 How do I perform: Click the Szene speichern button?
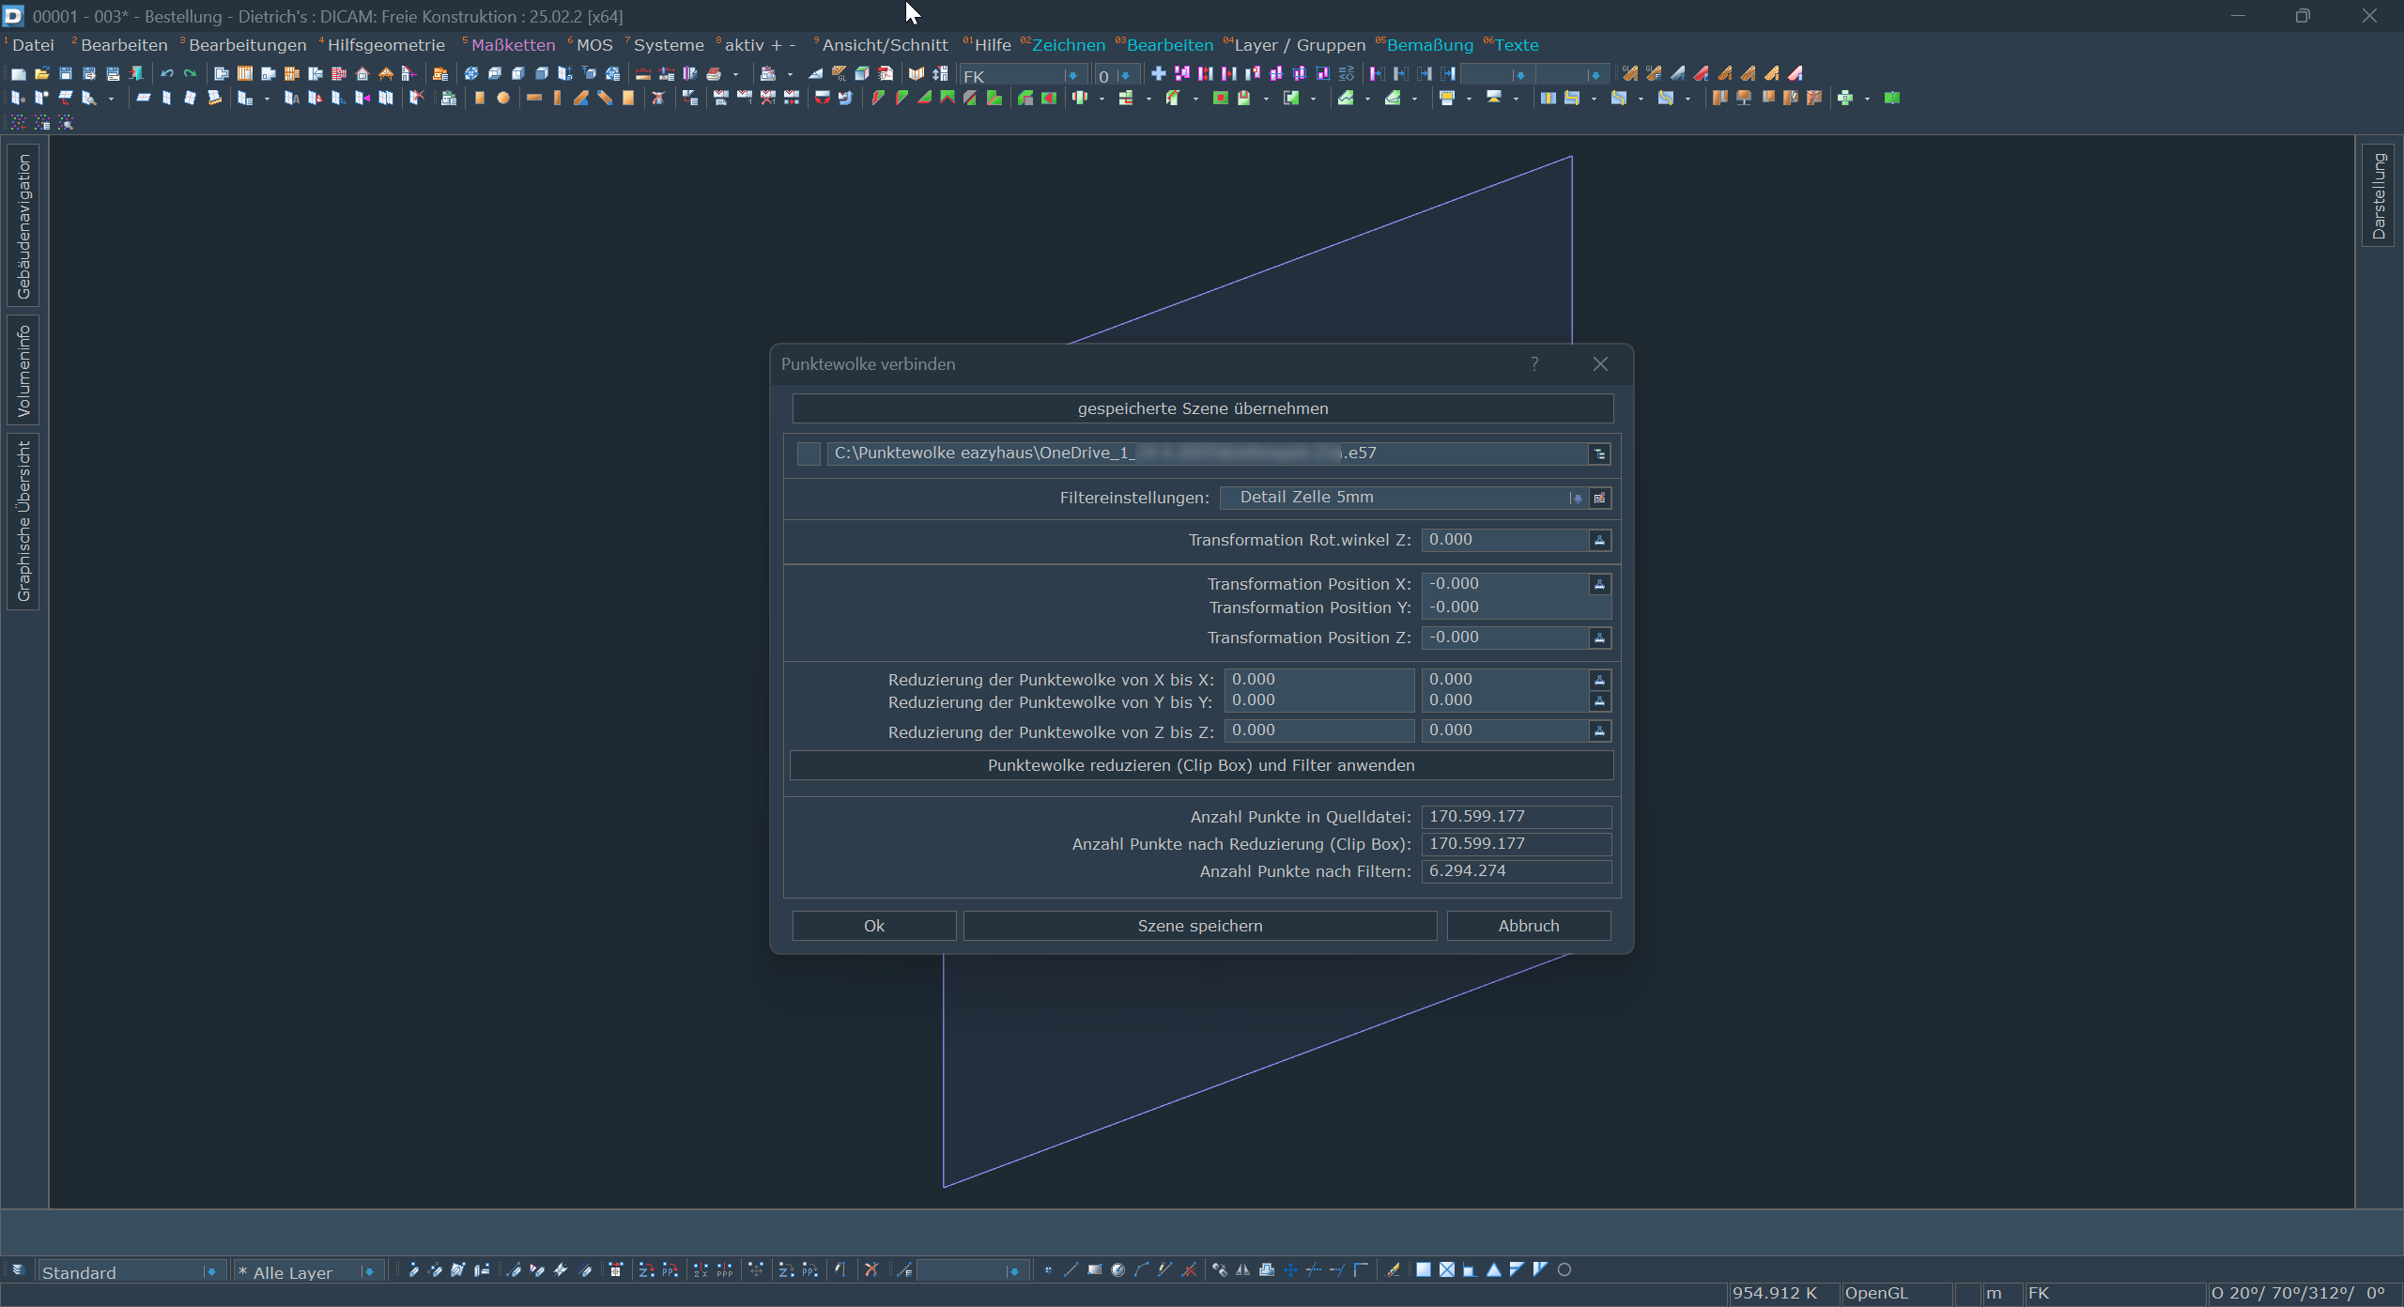(1199, 926)
